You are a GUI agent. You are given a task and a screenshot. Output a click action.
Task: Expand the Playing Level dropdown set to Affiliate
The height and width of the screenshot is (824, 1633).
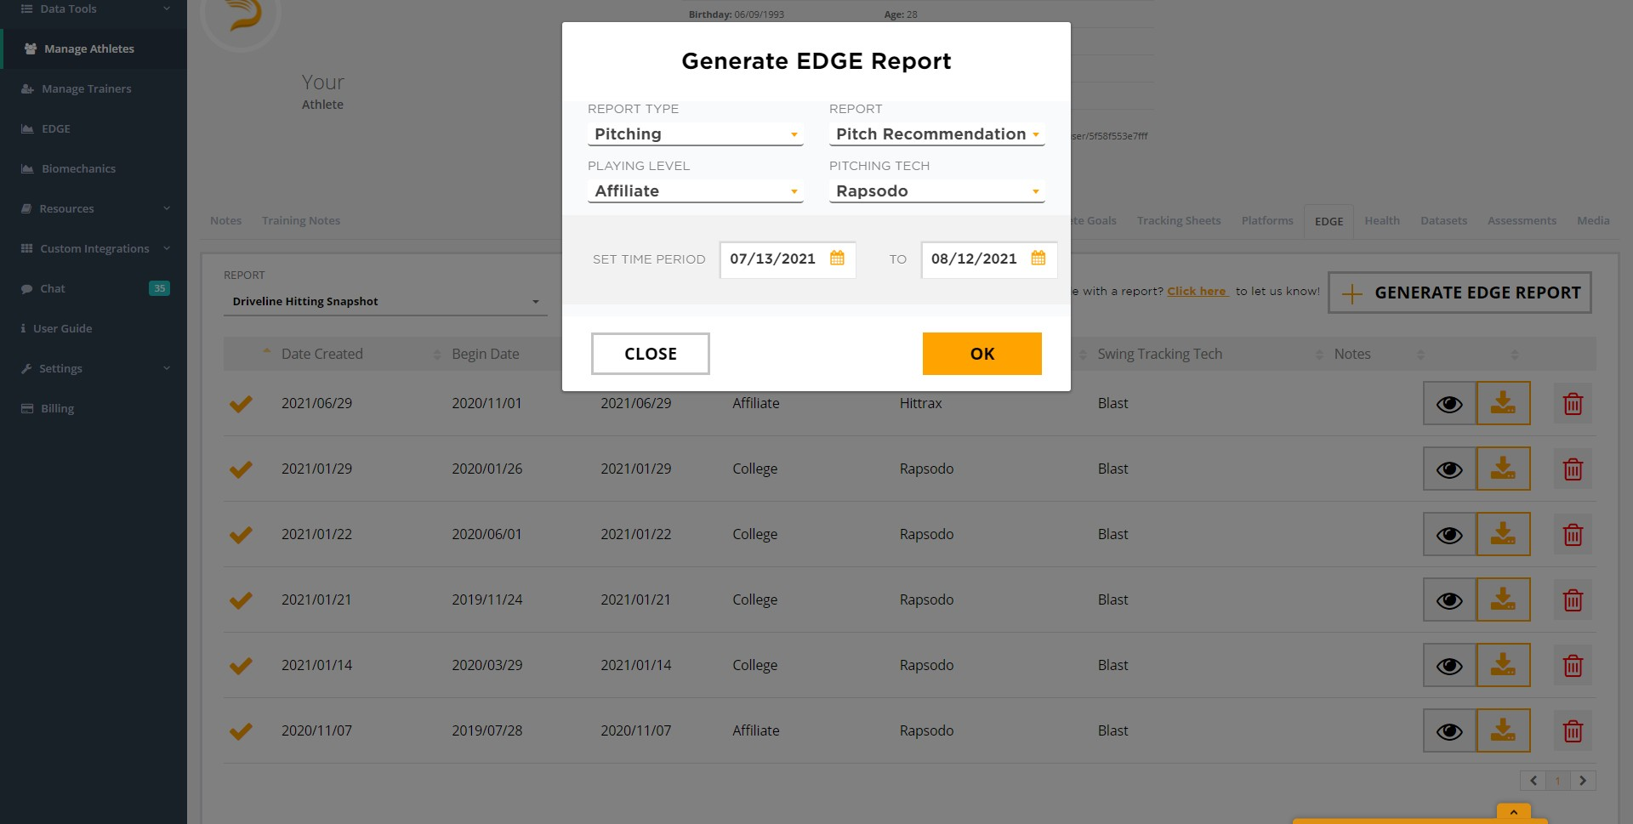[695, 191]
